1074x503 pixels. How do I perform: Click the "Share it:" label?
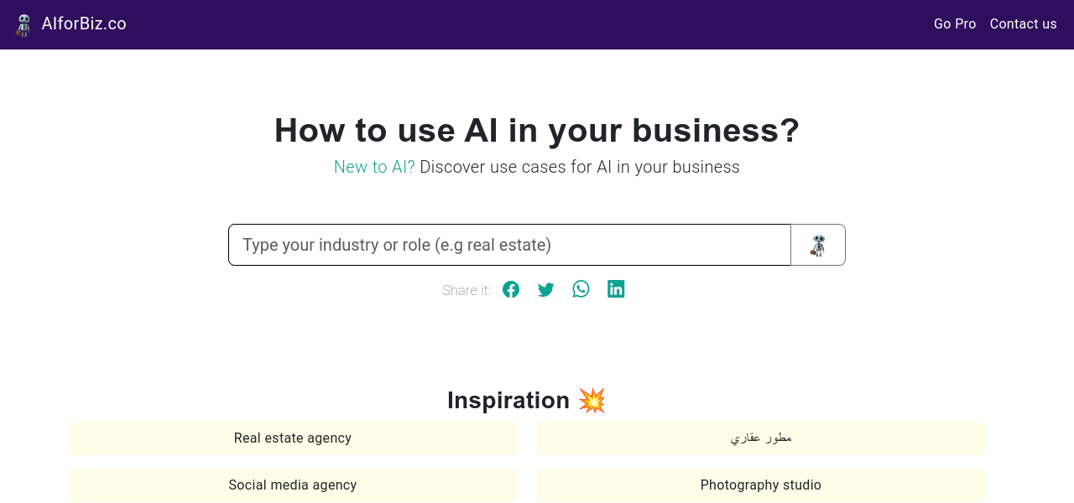coord(467,290)
